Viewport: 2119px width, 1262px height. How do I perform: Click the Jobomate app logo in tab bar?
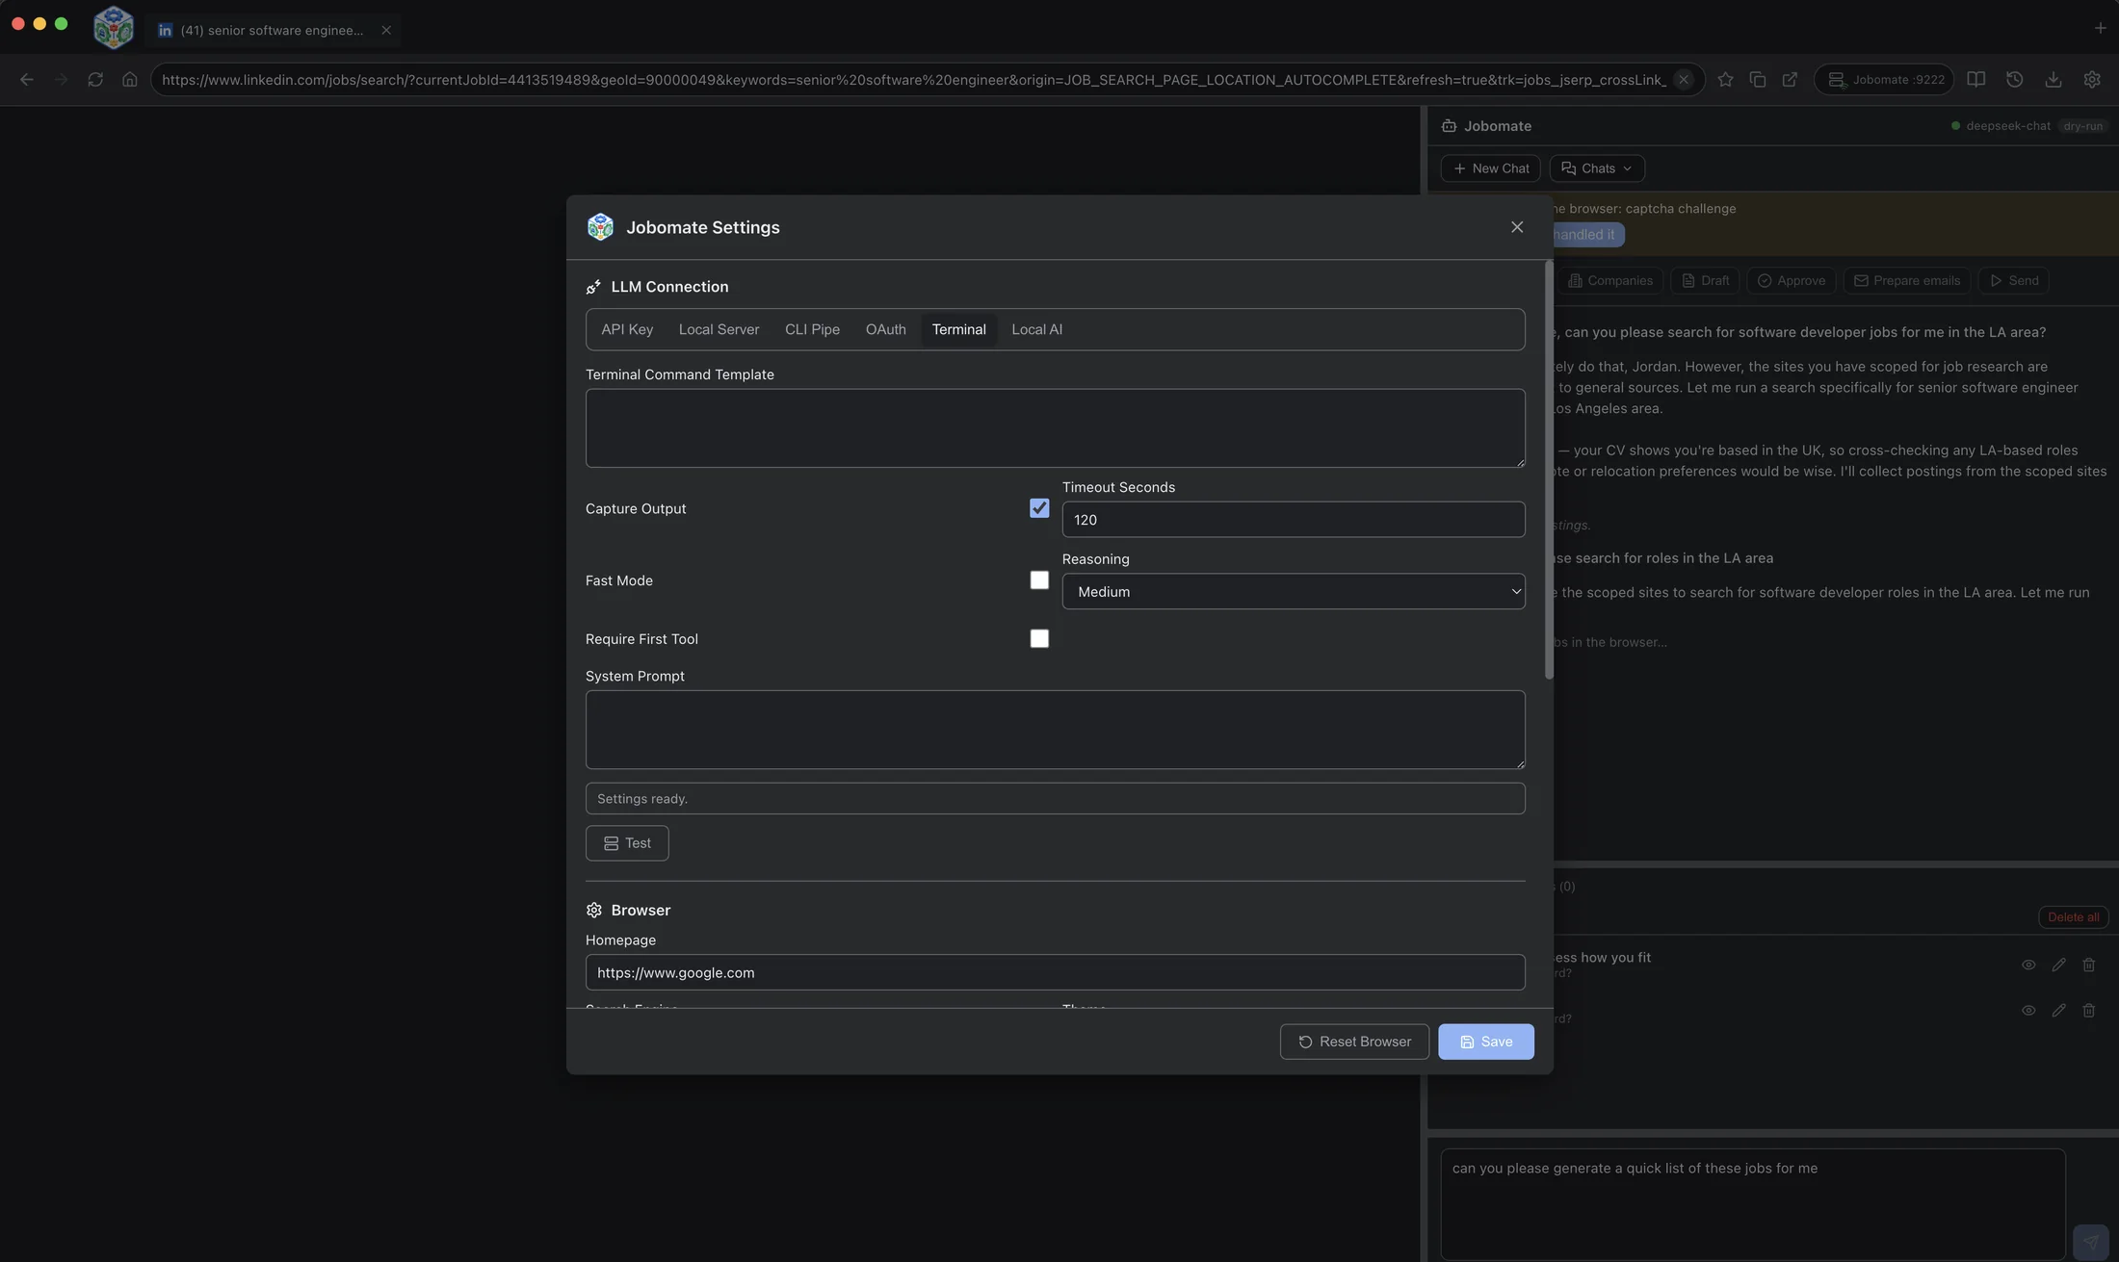pyautogui.click(x=114, y=27)
